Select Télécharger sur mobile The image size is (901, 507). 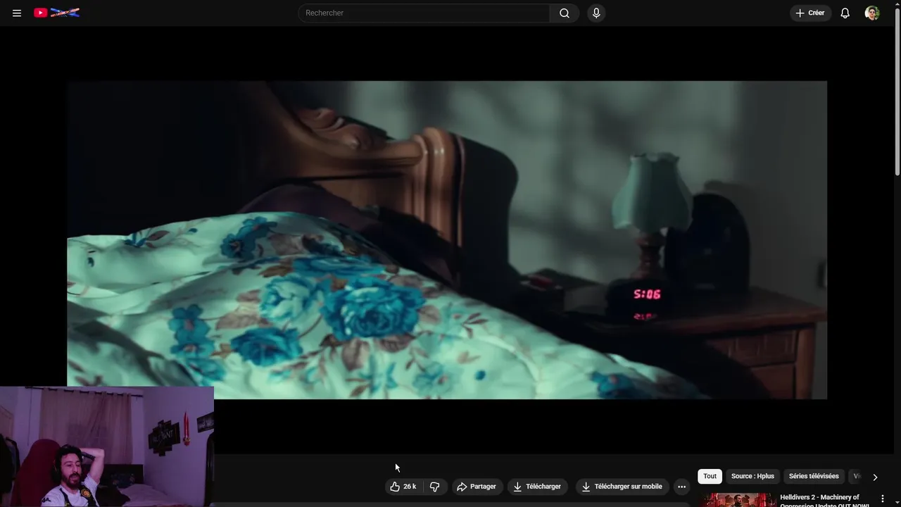tap(622, 487)
